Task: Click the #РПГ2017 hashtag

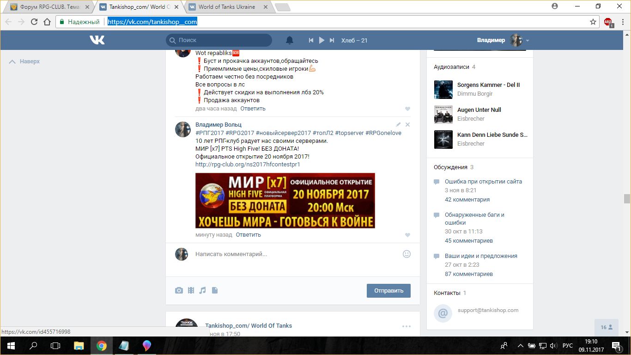Action: tap(209, 133)
